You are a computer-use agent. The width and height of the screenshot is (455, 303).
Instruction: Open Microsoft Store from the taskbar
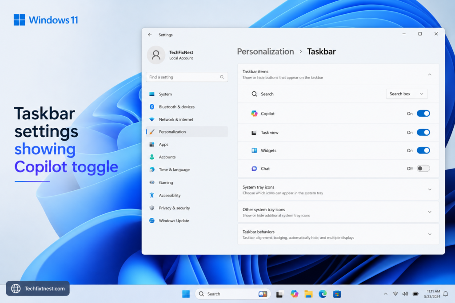click(337, 294)
